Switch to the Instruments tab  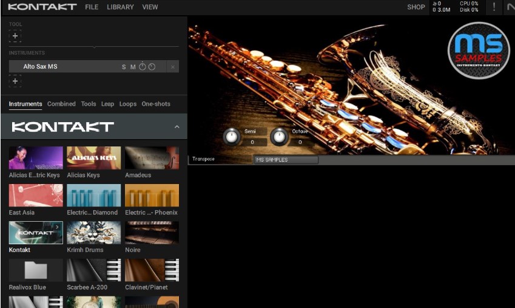[x=25, y=104]
